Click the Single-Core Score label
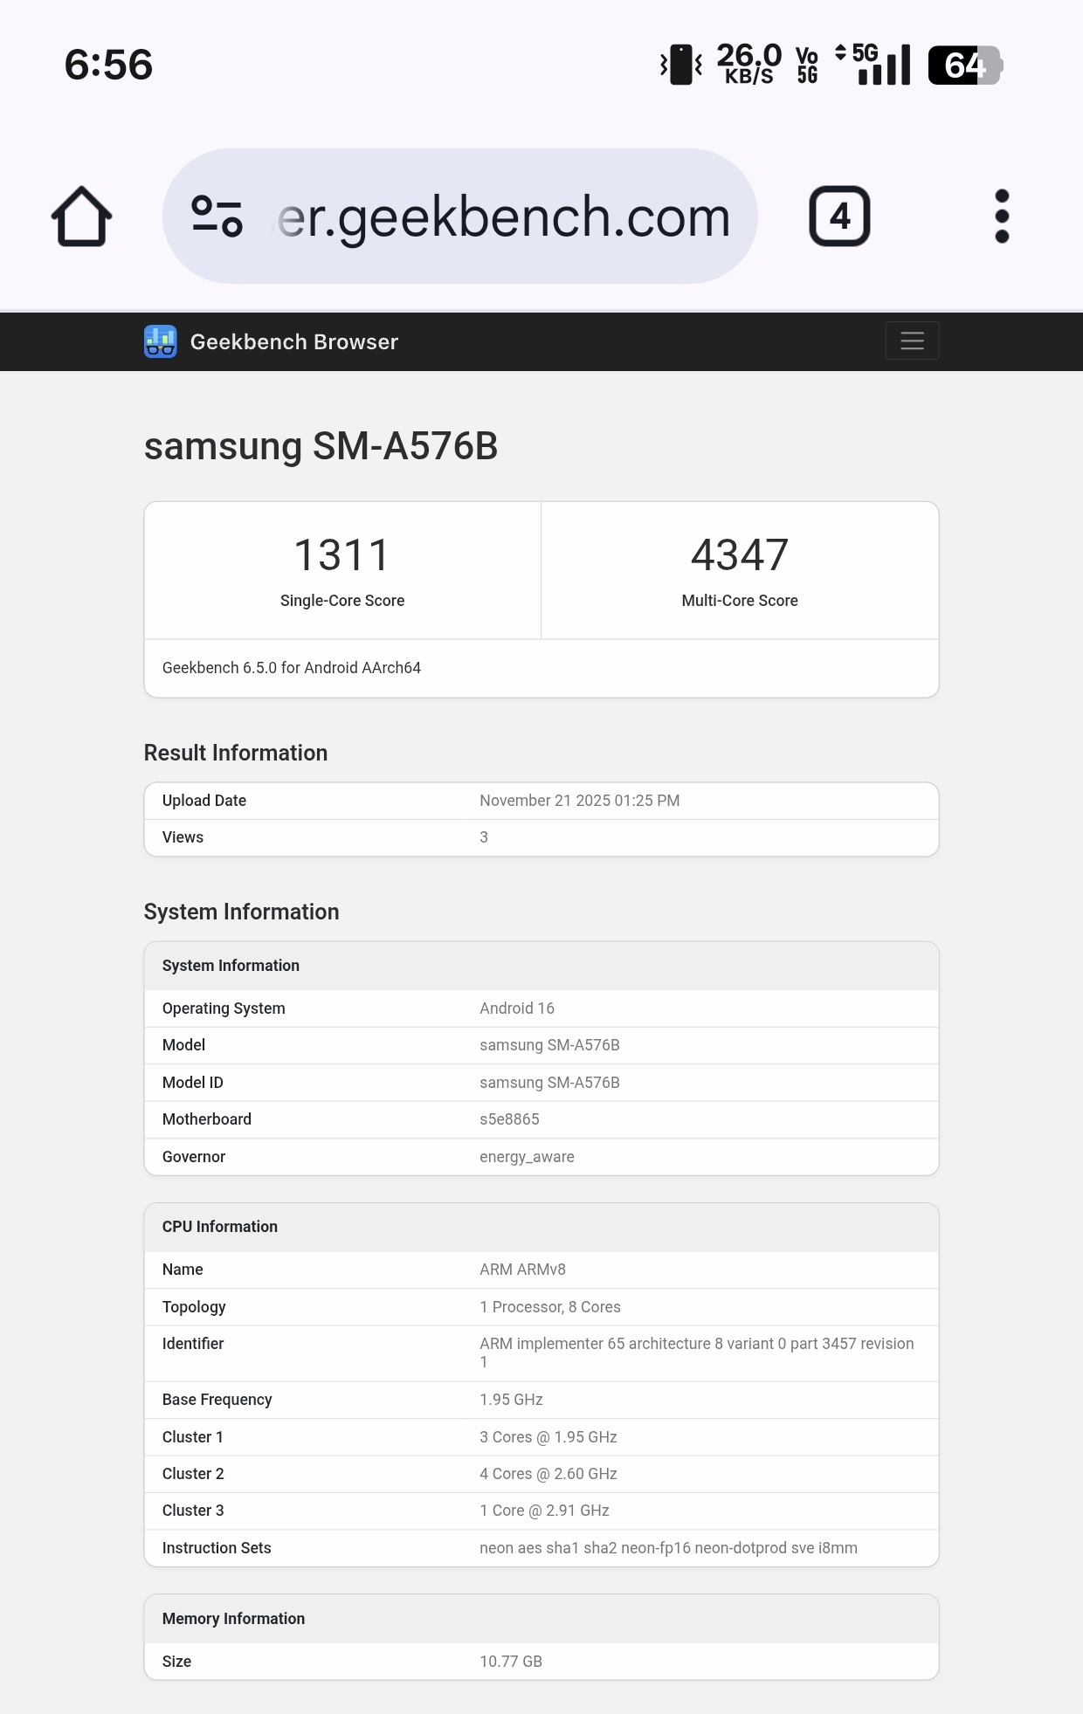The image size is (1083, 1714). [342, 601]
